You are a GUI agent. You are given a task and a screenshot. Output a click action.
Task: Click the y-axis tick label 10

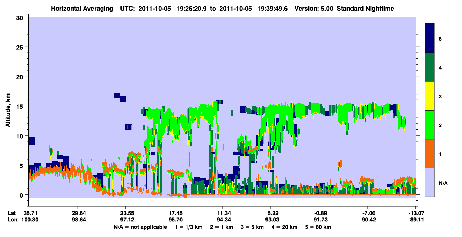tap(21, 136)
